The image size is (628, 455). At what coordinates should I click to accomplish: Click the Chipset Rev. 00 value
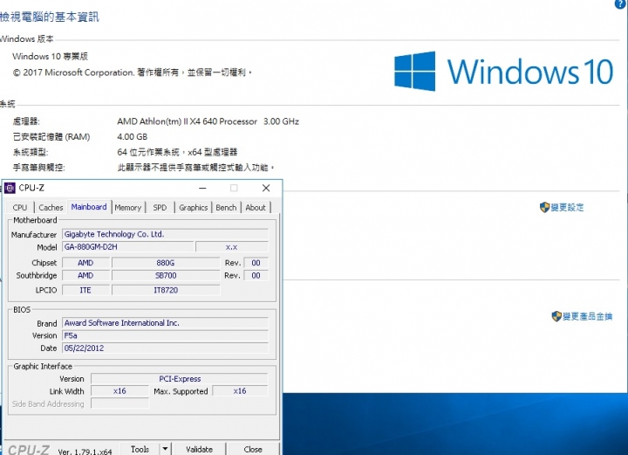256,263
